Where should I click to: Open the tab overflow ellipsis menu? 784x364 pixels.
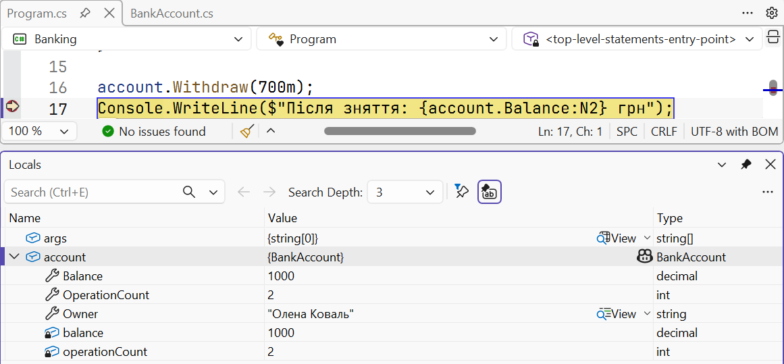(748, 14)
